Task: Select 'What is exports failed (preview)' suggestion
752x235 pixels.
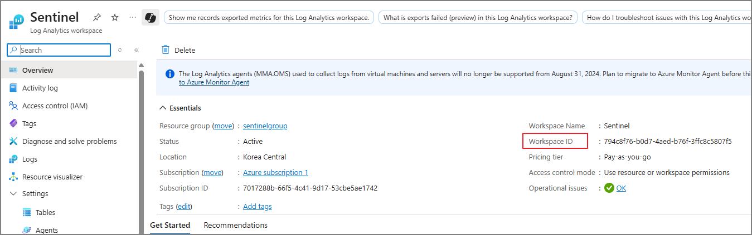Action: 478,18
